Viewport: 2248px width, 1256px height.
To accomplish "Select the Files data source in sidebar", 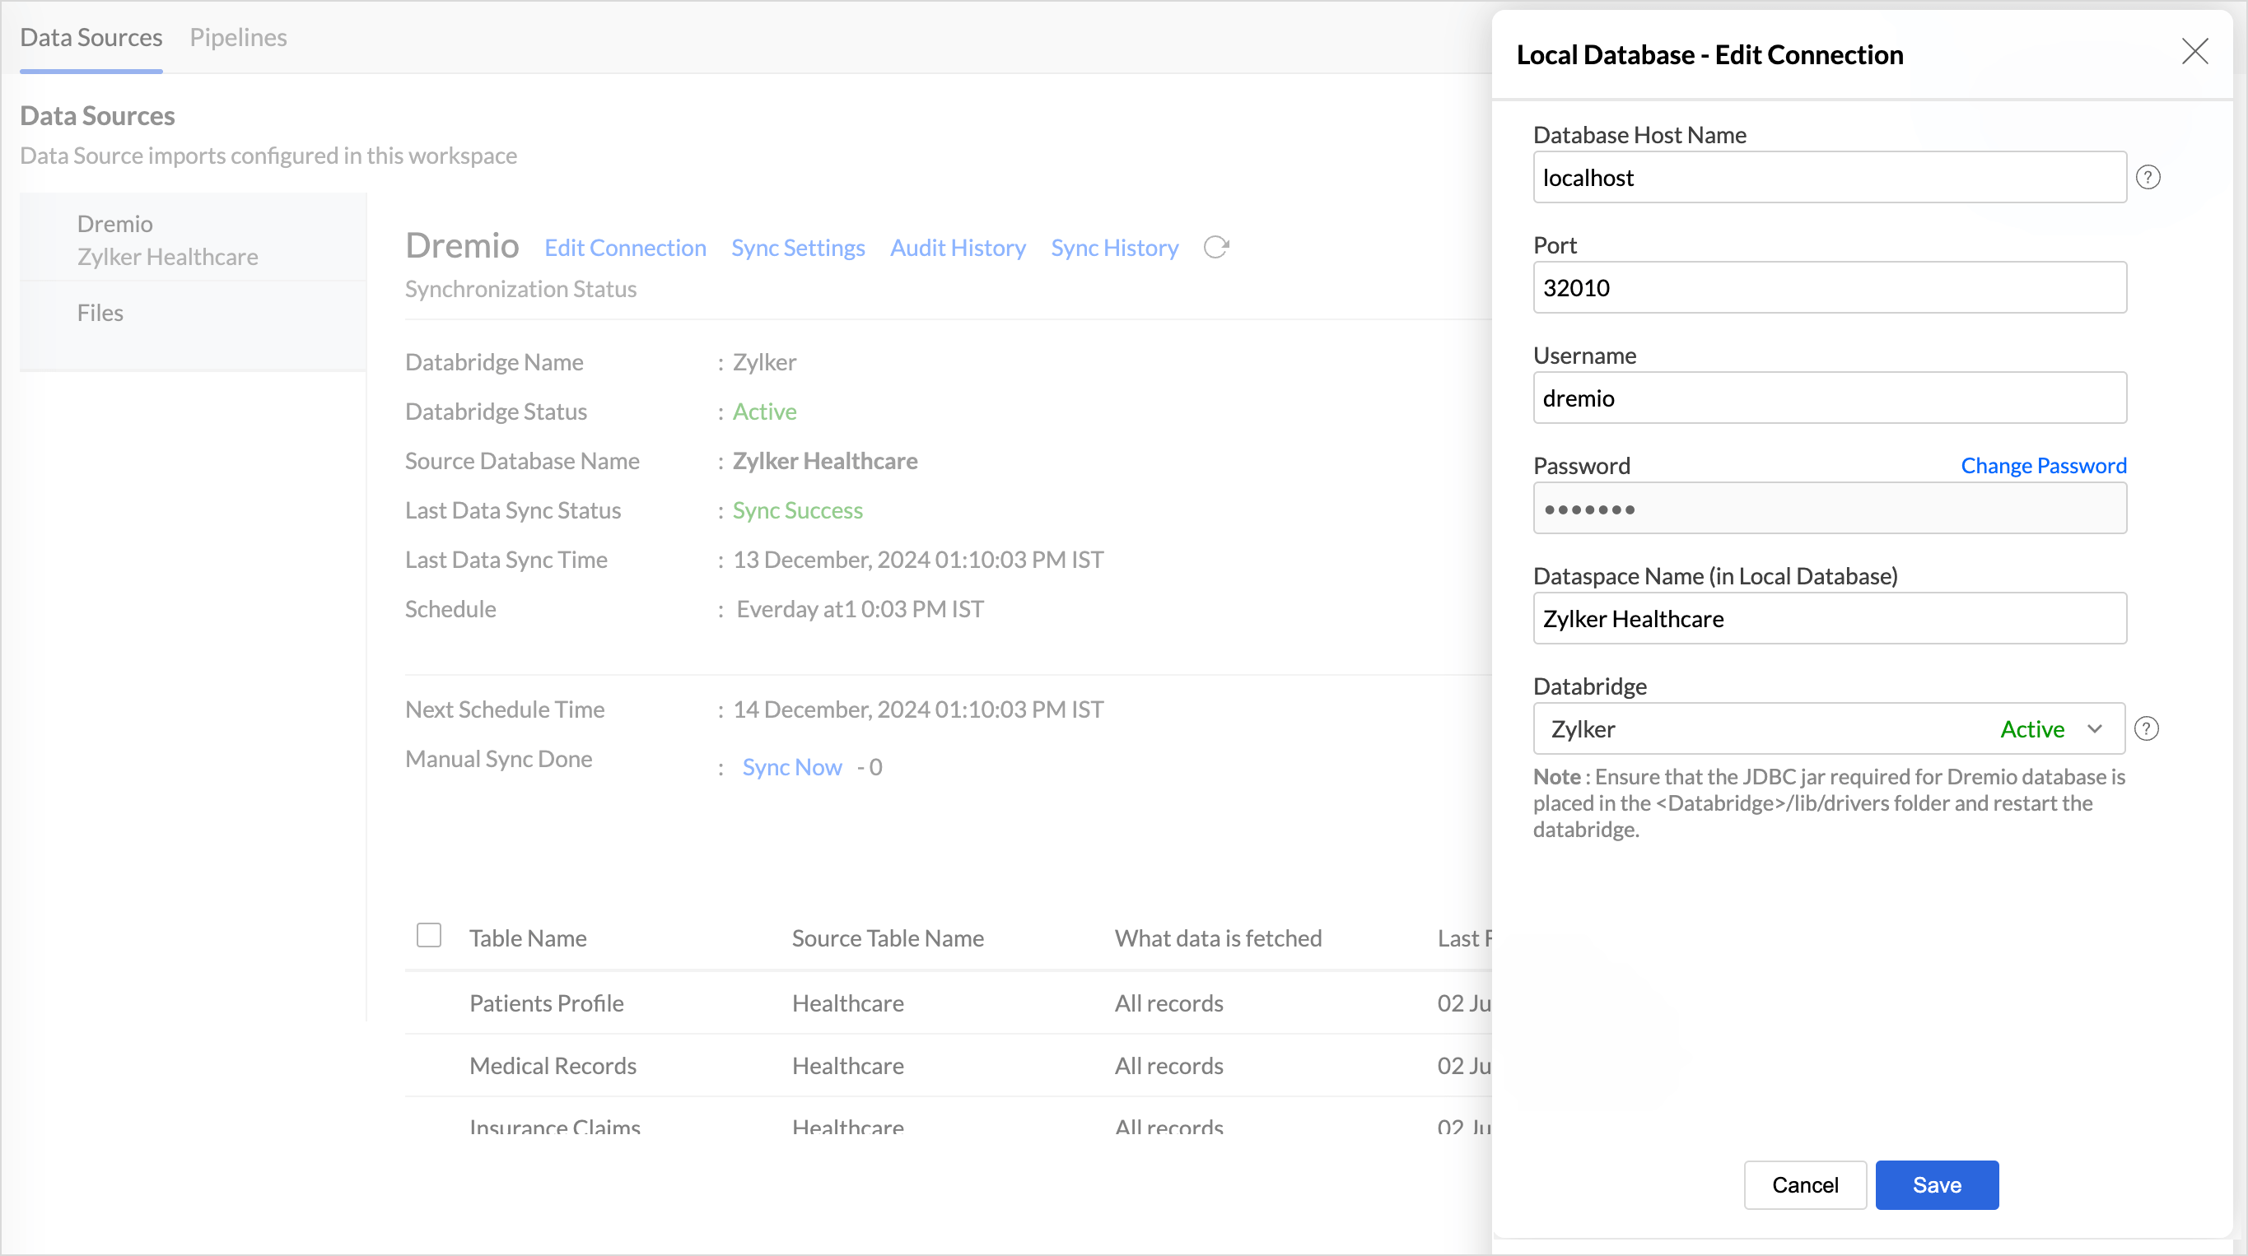I will pyautogui.click(x=100, y=313).
